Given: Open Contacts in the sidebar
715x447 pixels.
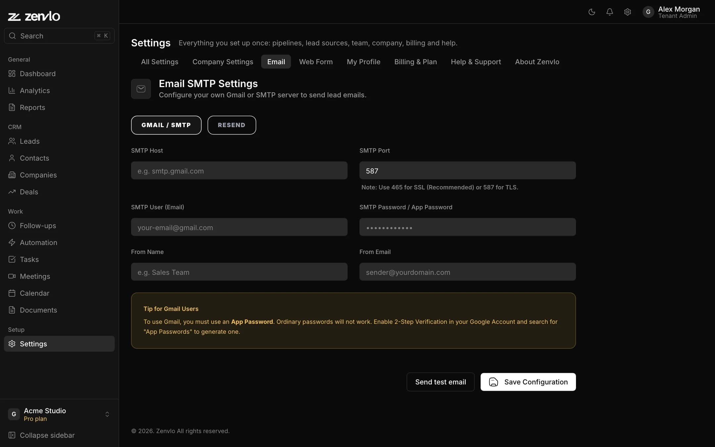Looking at the screenshot, I should tap(59, 158).
